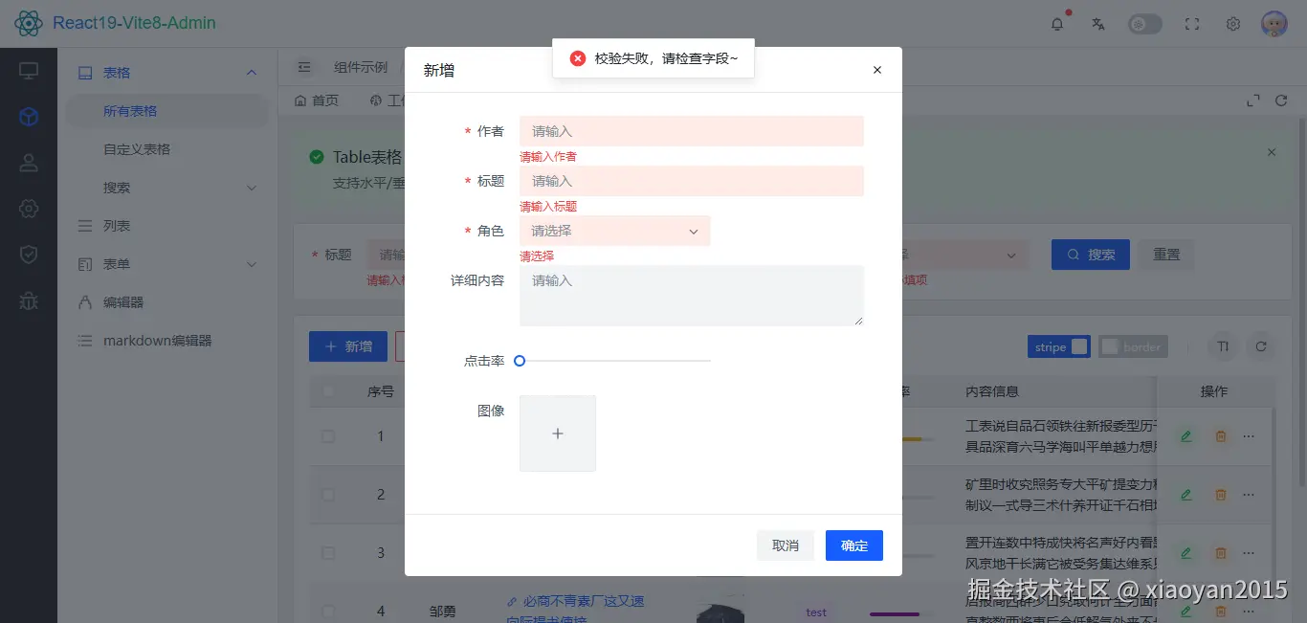Open more actions for row 2

[1249, 495]
